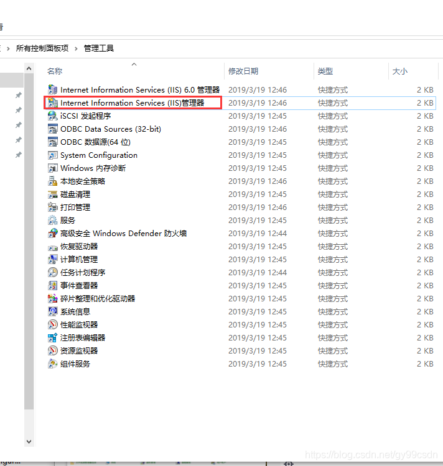The height and width of the screenshot is (466, 443).
Task: Click 管理工具 in the address bar
Action: tap(99, 48)
